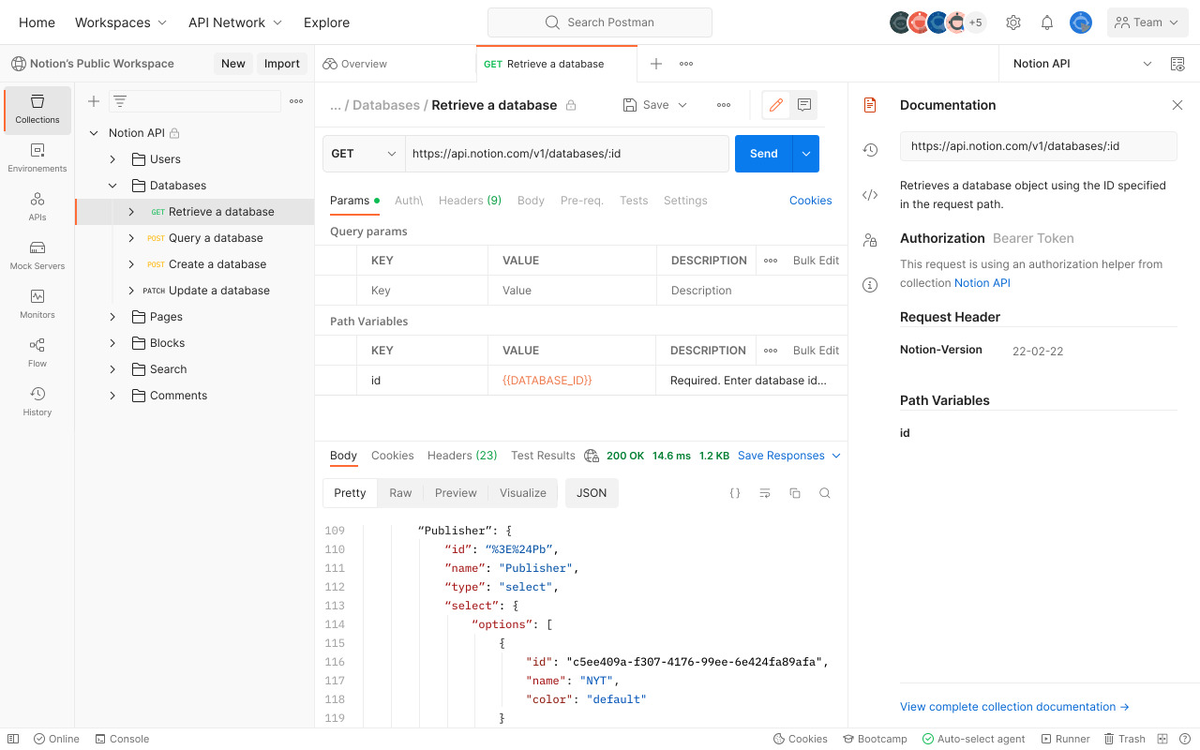Click Bulk Edit for Query params

[816, 261]
